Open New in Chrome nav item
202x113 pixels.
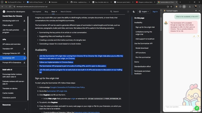[x=66, y=11]
